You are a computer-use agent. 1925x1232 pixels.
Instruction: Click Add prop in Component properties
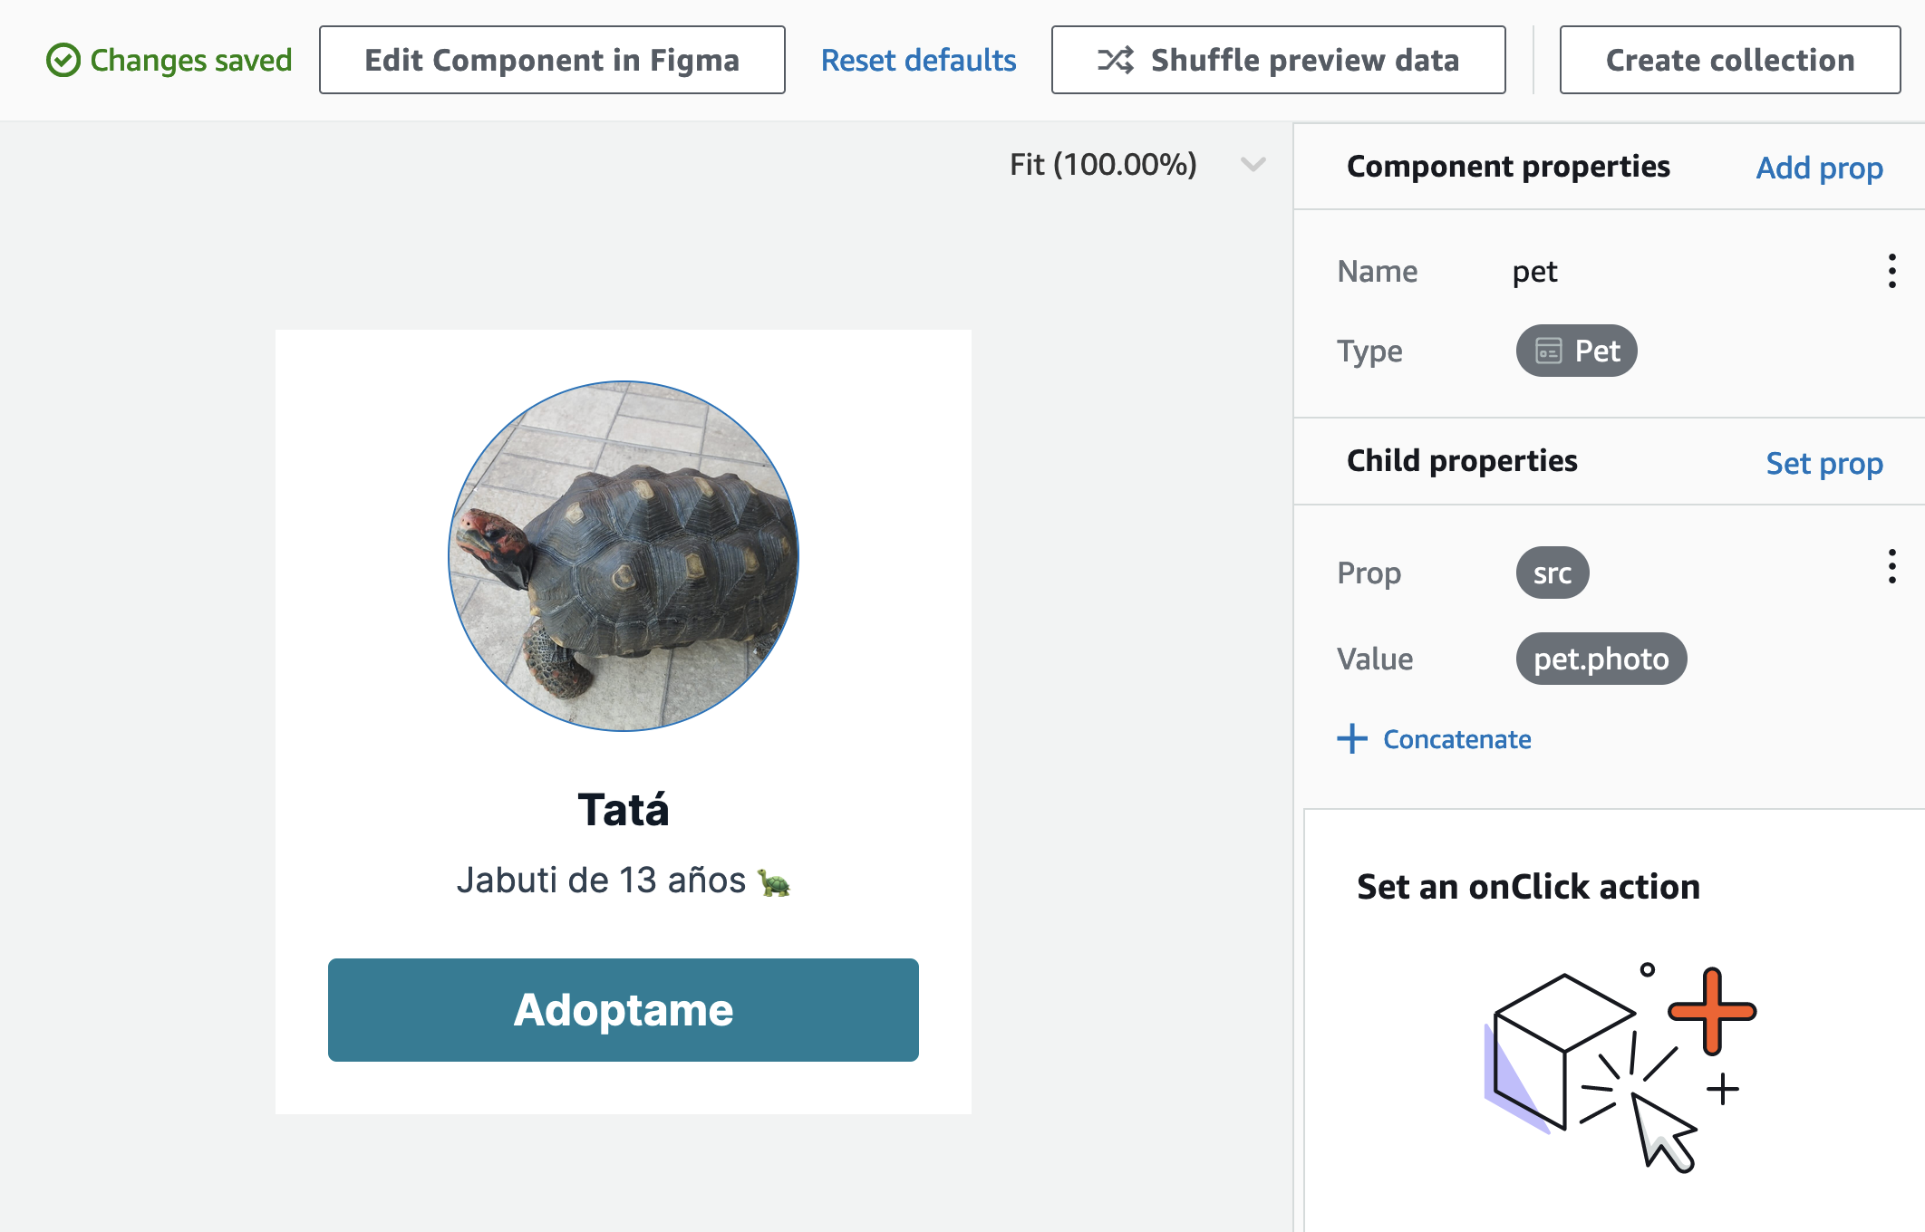[x=1819, y=168]
